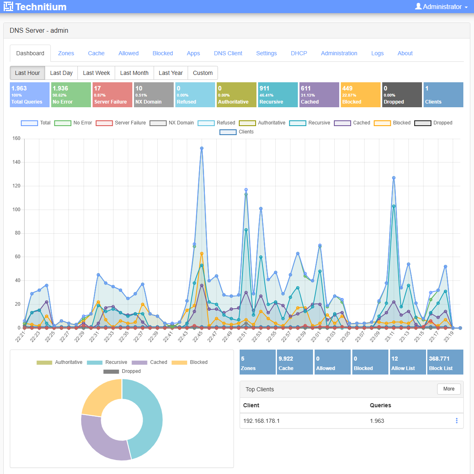Toggle Cached segment in doughnut chart legend
The height and width of the screenshot is (474, 474).
pyautogui.click(x=149, y=362)
